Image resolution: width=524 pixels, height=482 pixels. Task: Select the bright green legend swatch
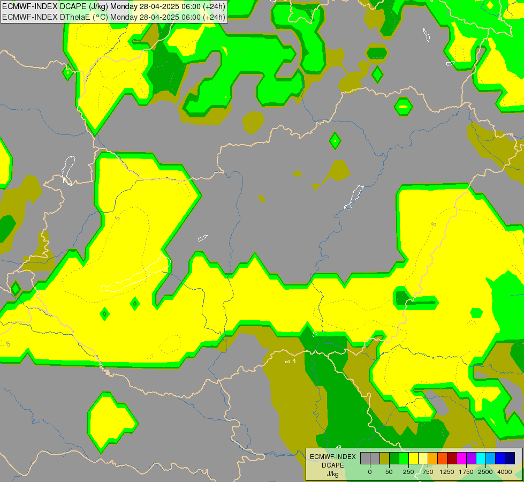pos(404,458)
